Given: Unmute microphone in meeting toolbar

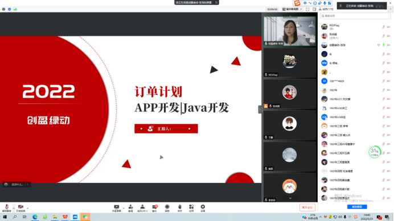Looking at the screenshot, I should pyautogui.click(x=7, y=208).
